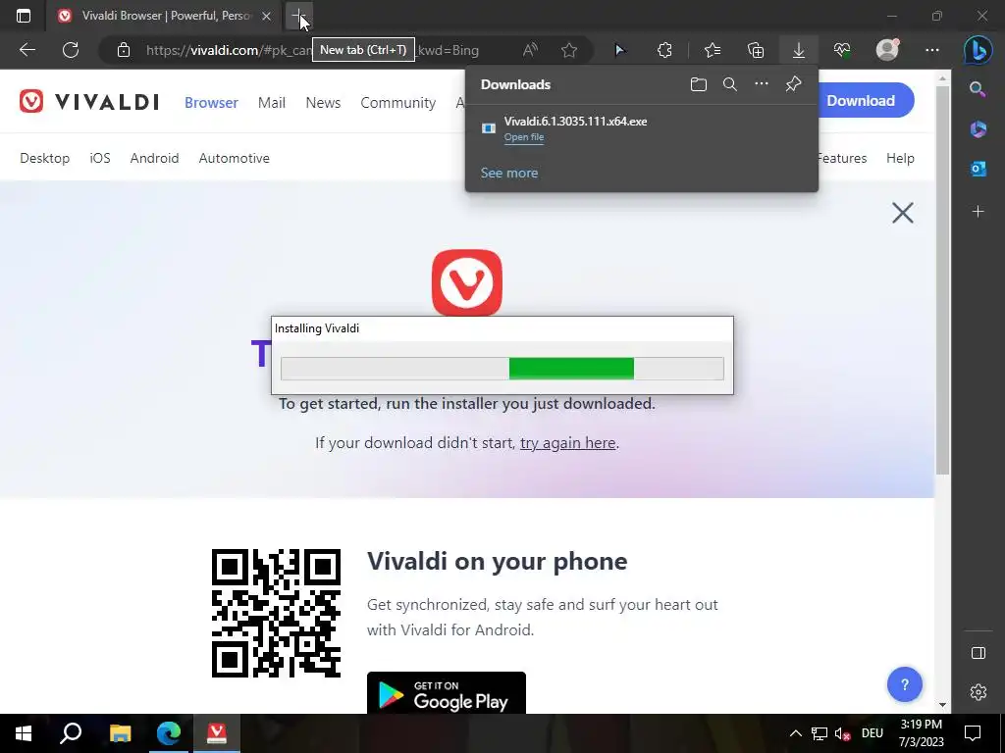The image size is (1005, 753).
Task: Open the Favorites list icon
Action: coord(713,50)
